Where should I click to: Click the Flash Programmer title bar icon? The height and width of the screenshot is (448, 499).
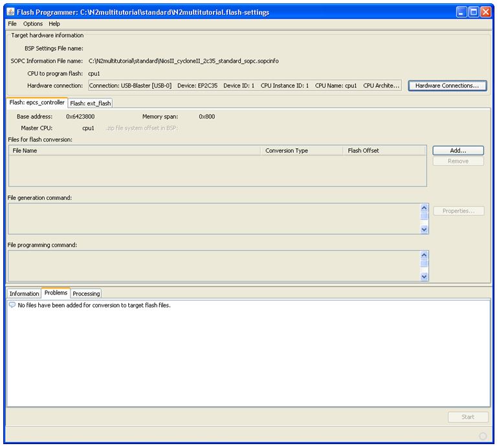click(12, 12)
